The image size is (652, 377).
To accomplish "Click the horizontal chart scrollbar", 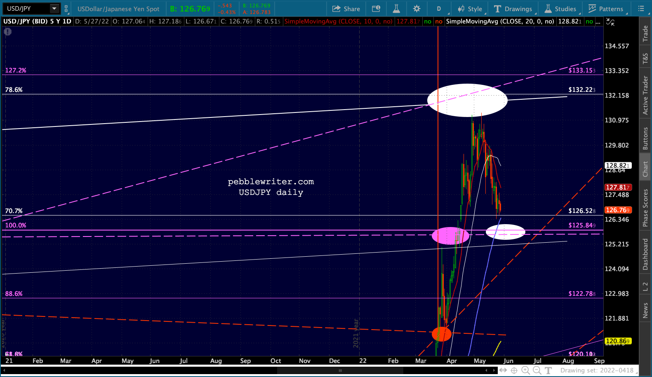I will pos(340,370).
